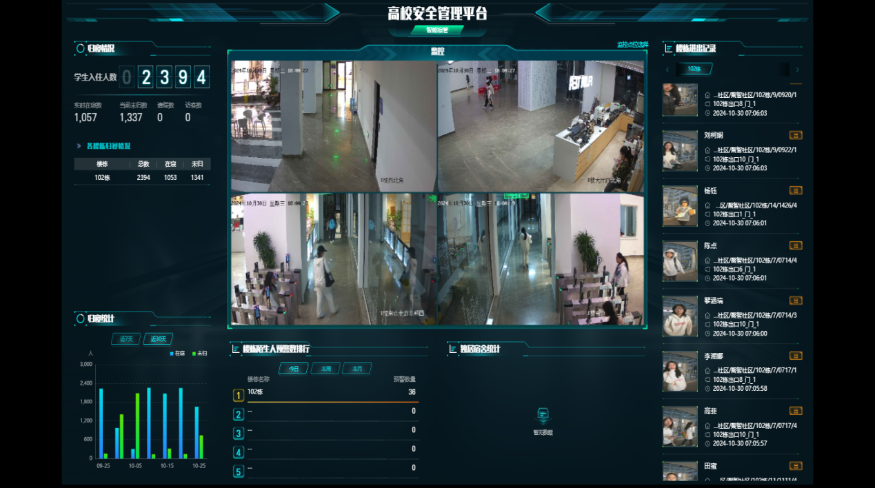Click the top-right lobby camera feed
This screenshot has width=875, height=488.
541,126
